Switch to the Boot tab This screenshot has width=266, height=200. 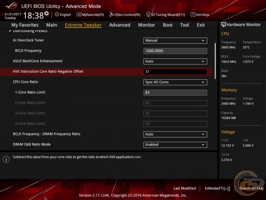[167, 25]
